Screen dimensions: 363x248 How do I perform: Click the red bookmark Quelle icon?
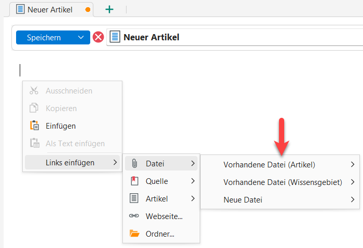tap(134, 181)
